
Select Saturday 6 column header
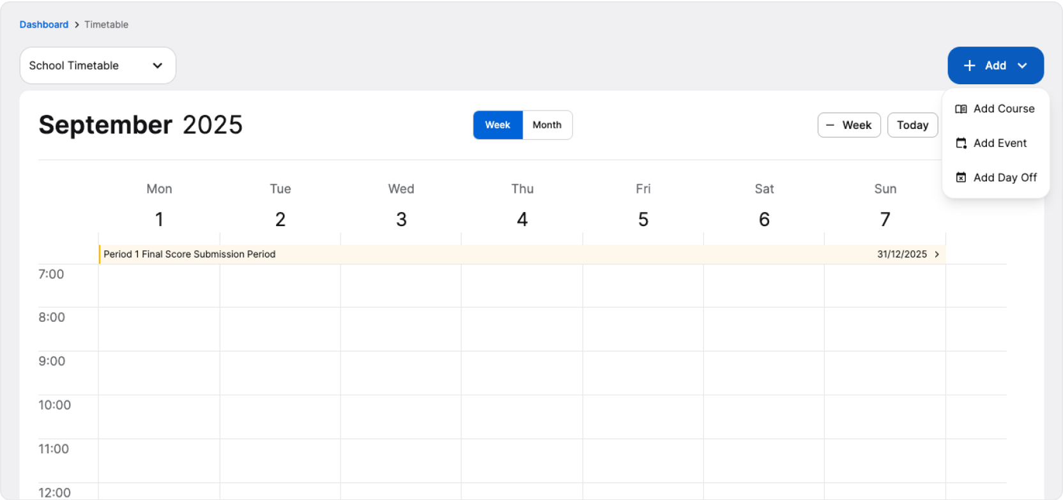point(764,206)
